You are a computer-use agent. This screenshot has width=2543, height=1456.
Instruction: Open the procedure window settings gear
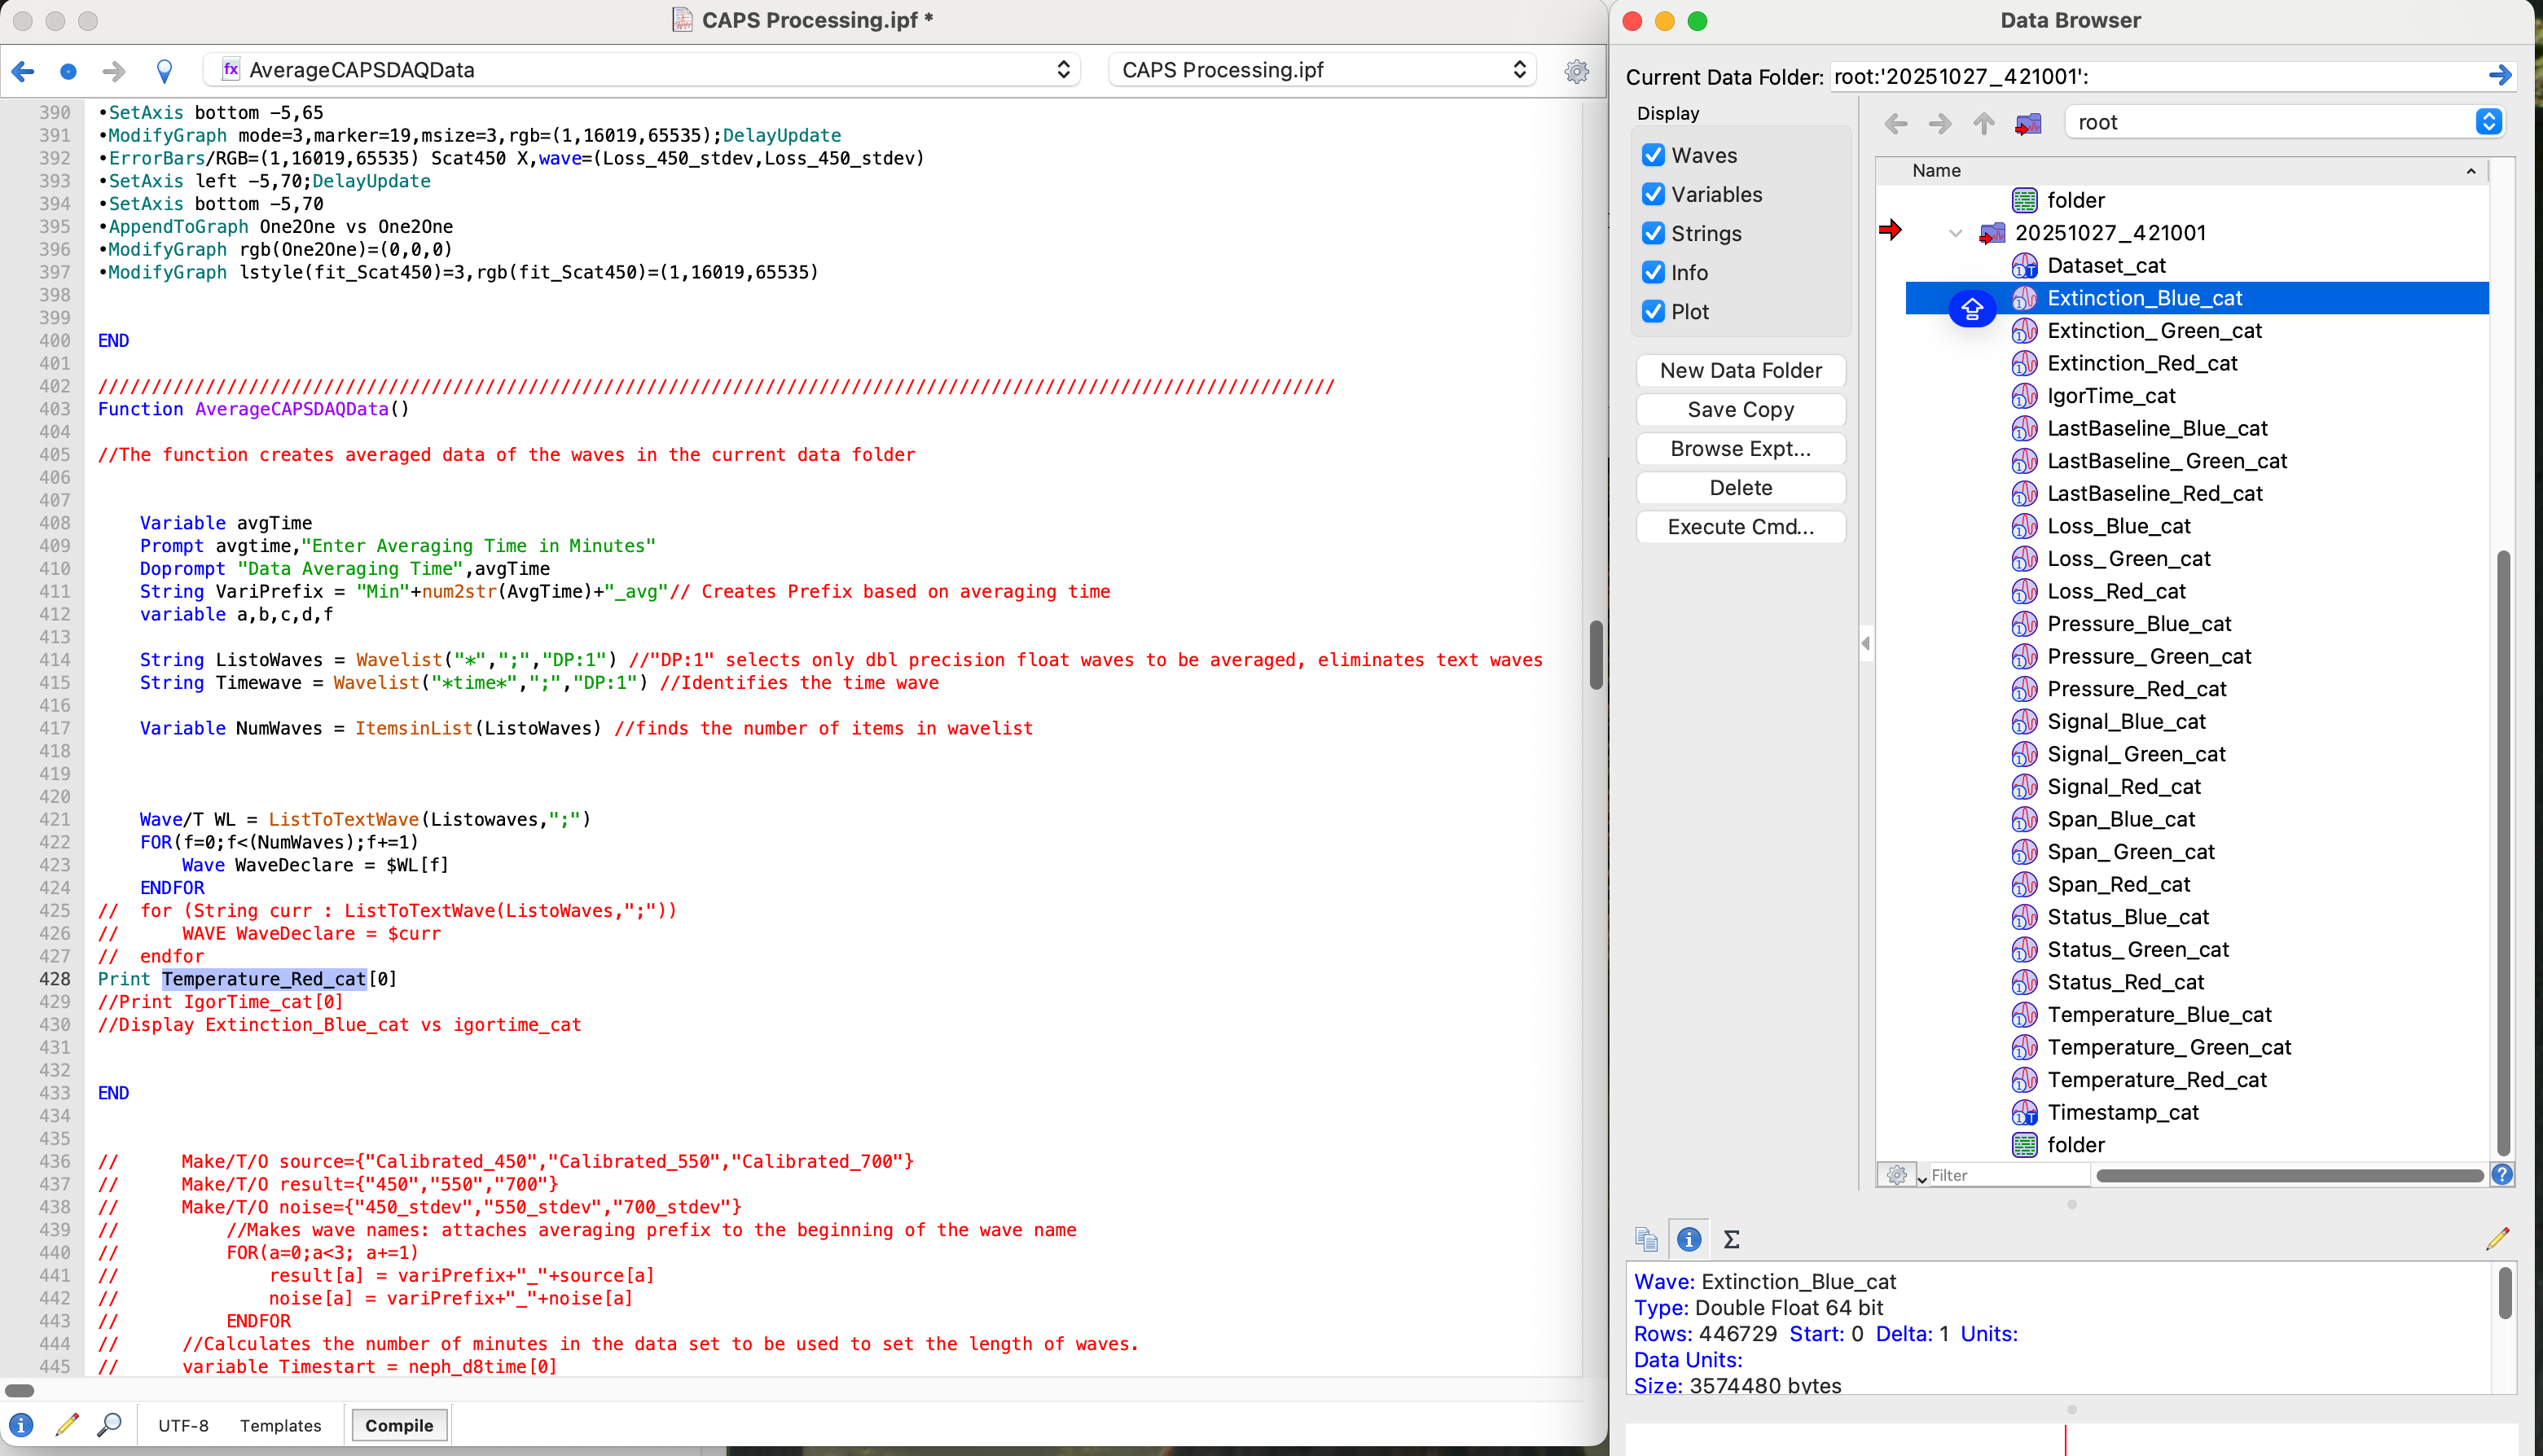point(1576,70)
